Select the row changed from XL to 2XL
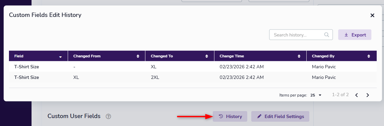384x126 pixels. coord(193,77)
